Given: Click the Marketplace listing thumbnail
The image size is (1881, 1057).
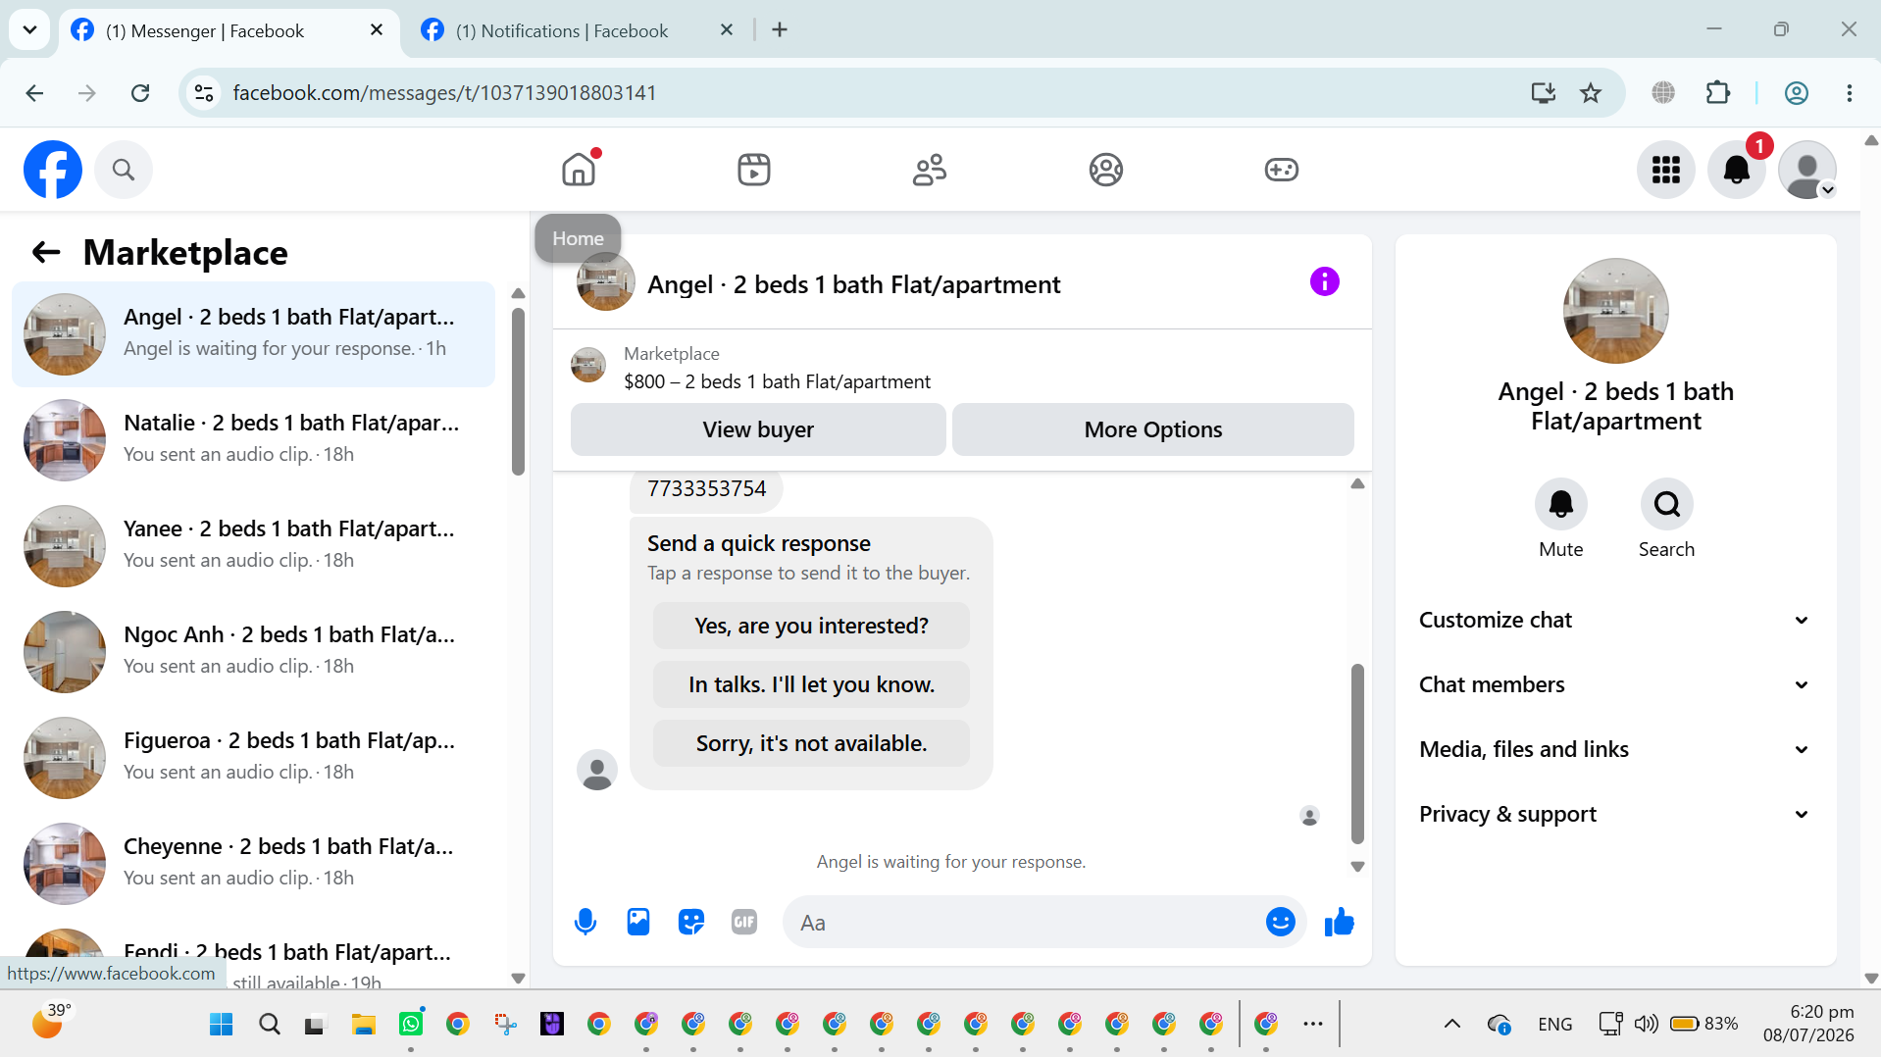Looking at the screenshot, I should pos(588,365).
